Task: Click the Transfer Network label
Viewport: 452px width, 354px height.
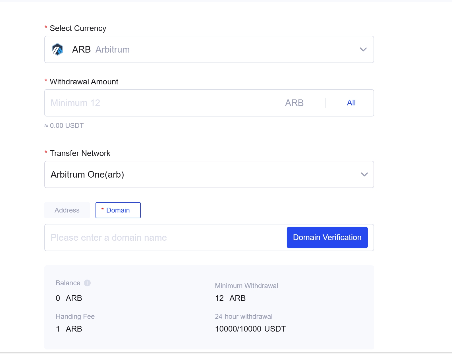Action: click(x=80, y=153)
